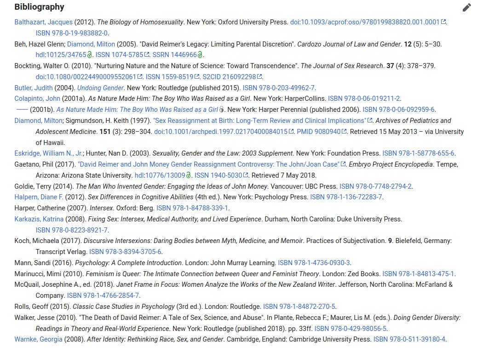Open Sex Reassignment at Birth article link
The image size is (483, 348).
click(x=263, y=121)
